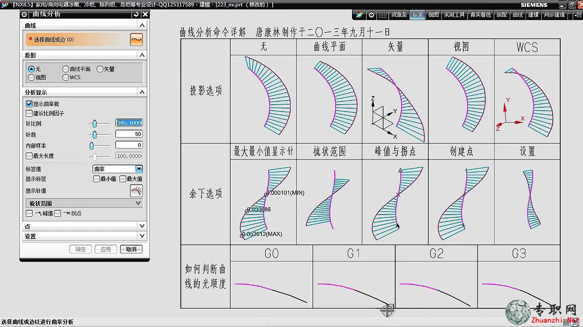Select the 无 projection radio button

31,69
